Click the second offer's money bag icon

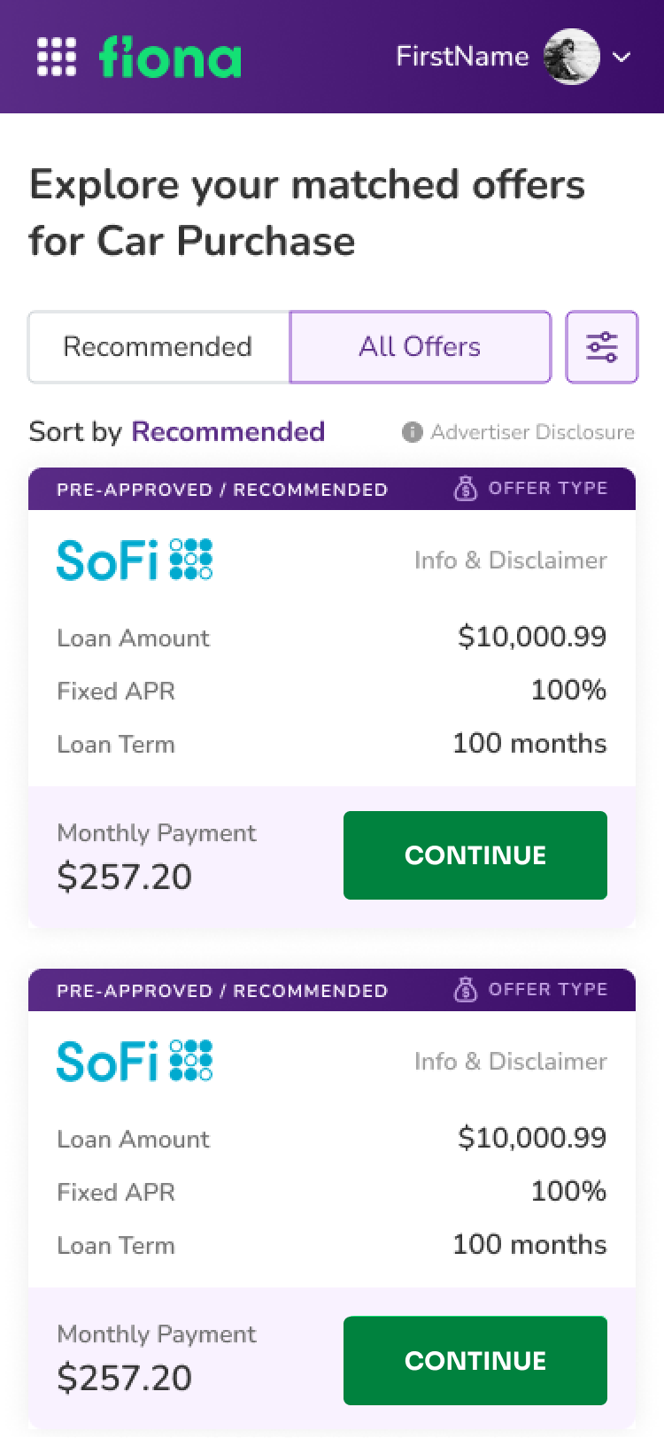pos(466,990)
